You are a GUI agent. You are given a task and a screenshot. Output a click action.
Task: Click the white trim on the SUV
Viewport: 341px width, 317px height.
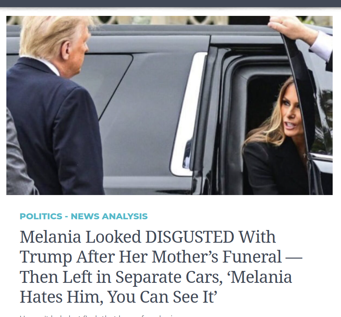[x=188, y=114]
